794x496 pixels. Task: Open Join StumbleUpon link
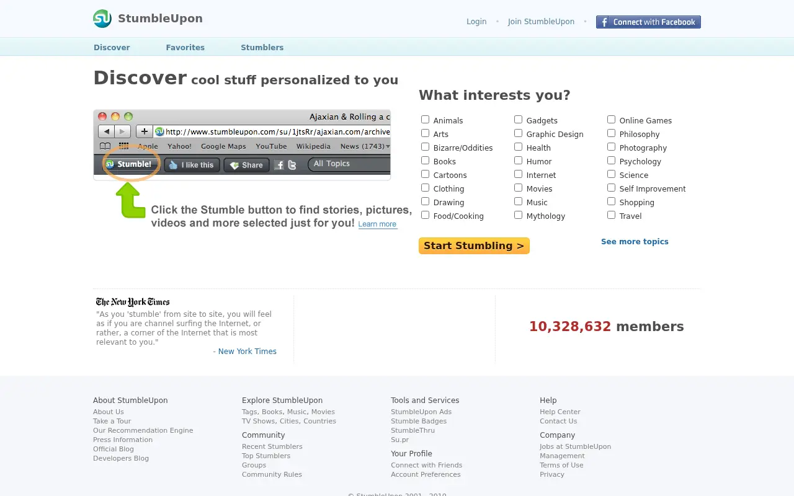tap(541, 22)
